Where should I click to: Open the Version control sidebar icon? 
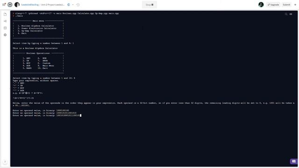(x=5, y=21)
